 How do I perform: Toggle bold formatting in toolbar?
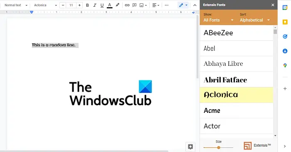click(x=87, y=5)
